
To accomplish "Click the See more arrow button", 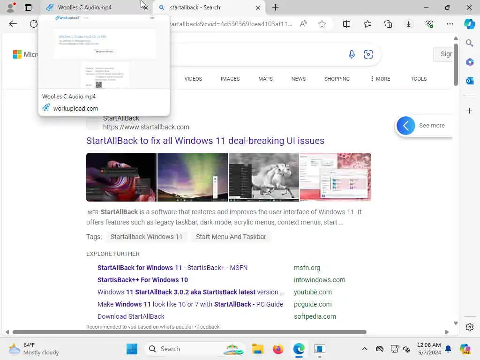I will tap(405, 126).
